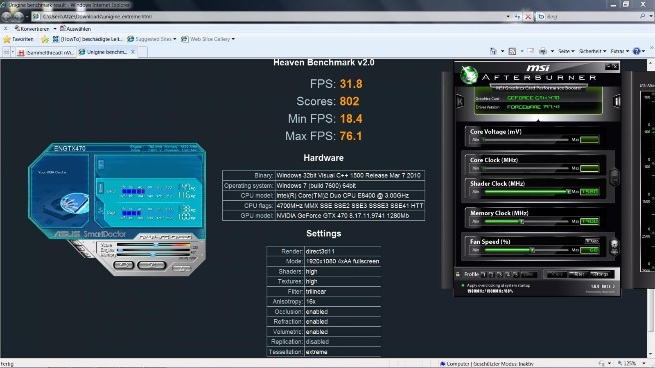Click the Core Clock slider track

tap(526, 168)
